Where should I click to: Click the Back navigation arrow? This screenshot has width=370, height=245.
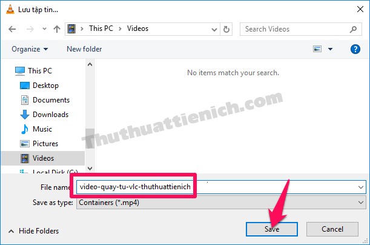12,29
